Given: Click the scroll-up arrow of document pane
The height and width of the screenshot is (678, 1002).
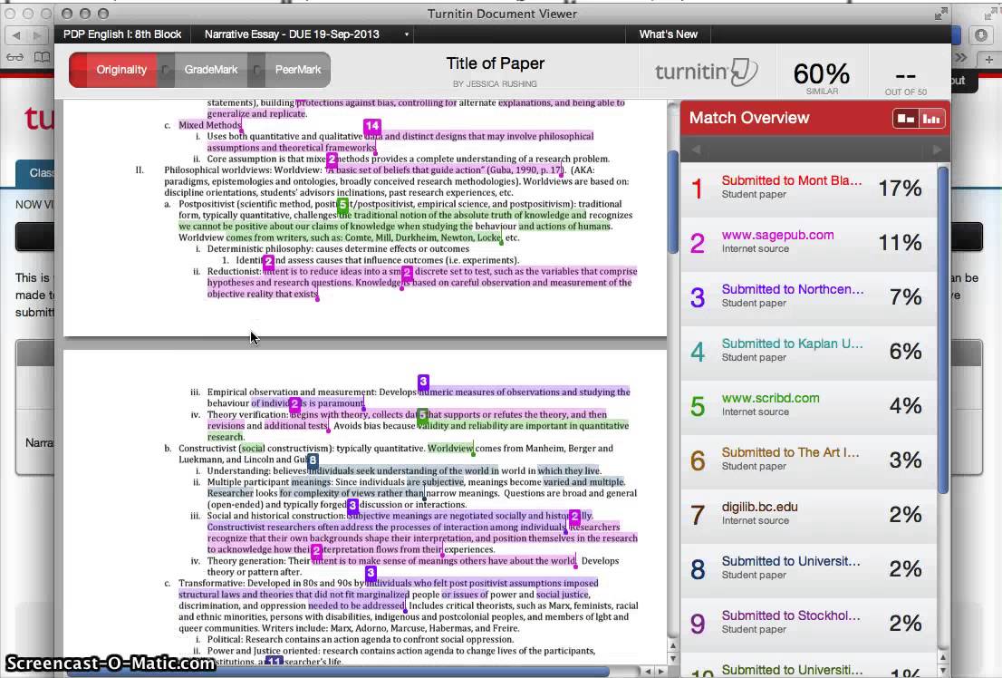Looking at the screenshot, I should [673, 646].
